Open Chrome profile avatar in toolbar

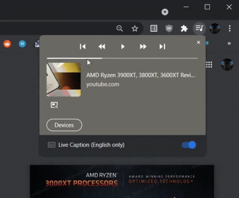coord(215,29)
